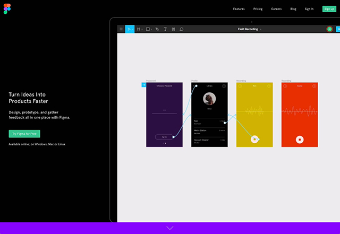Select the red Sound recording frame

[x=300, y=115]
